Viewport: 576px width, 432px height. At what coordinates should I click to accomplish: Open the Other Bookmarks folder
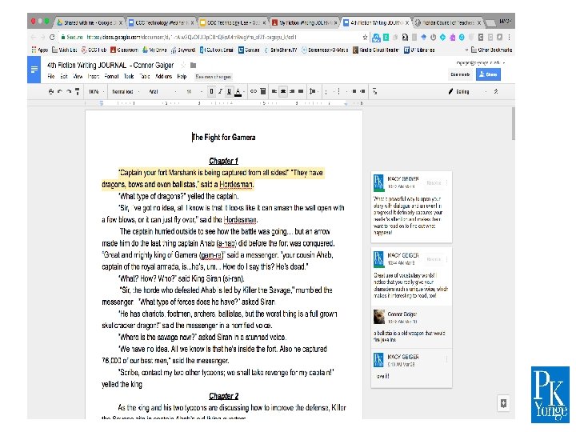(491, 50)
